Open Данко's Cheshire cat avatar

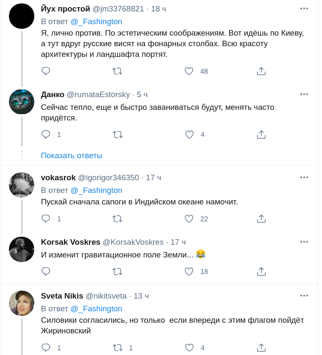coord(22,102)
